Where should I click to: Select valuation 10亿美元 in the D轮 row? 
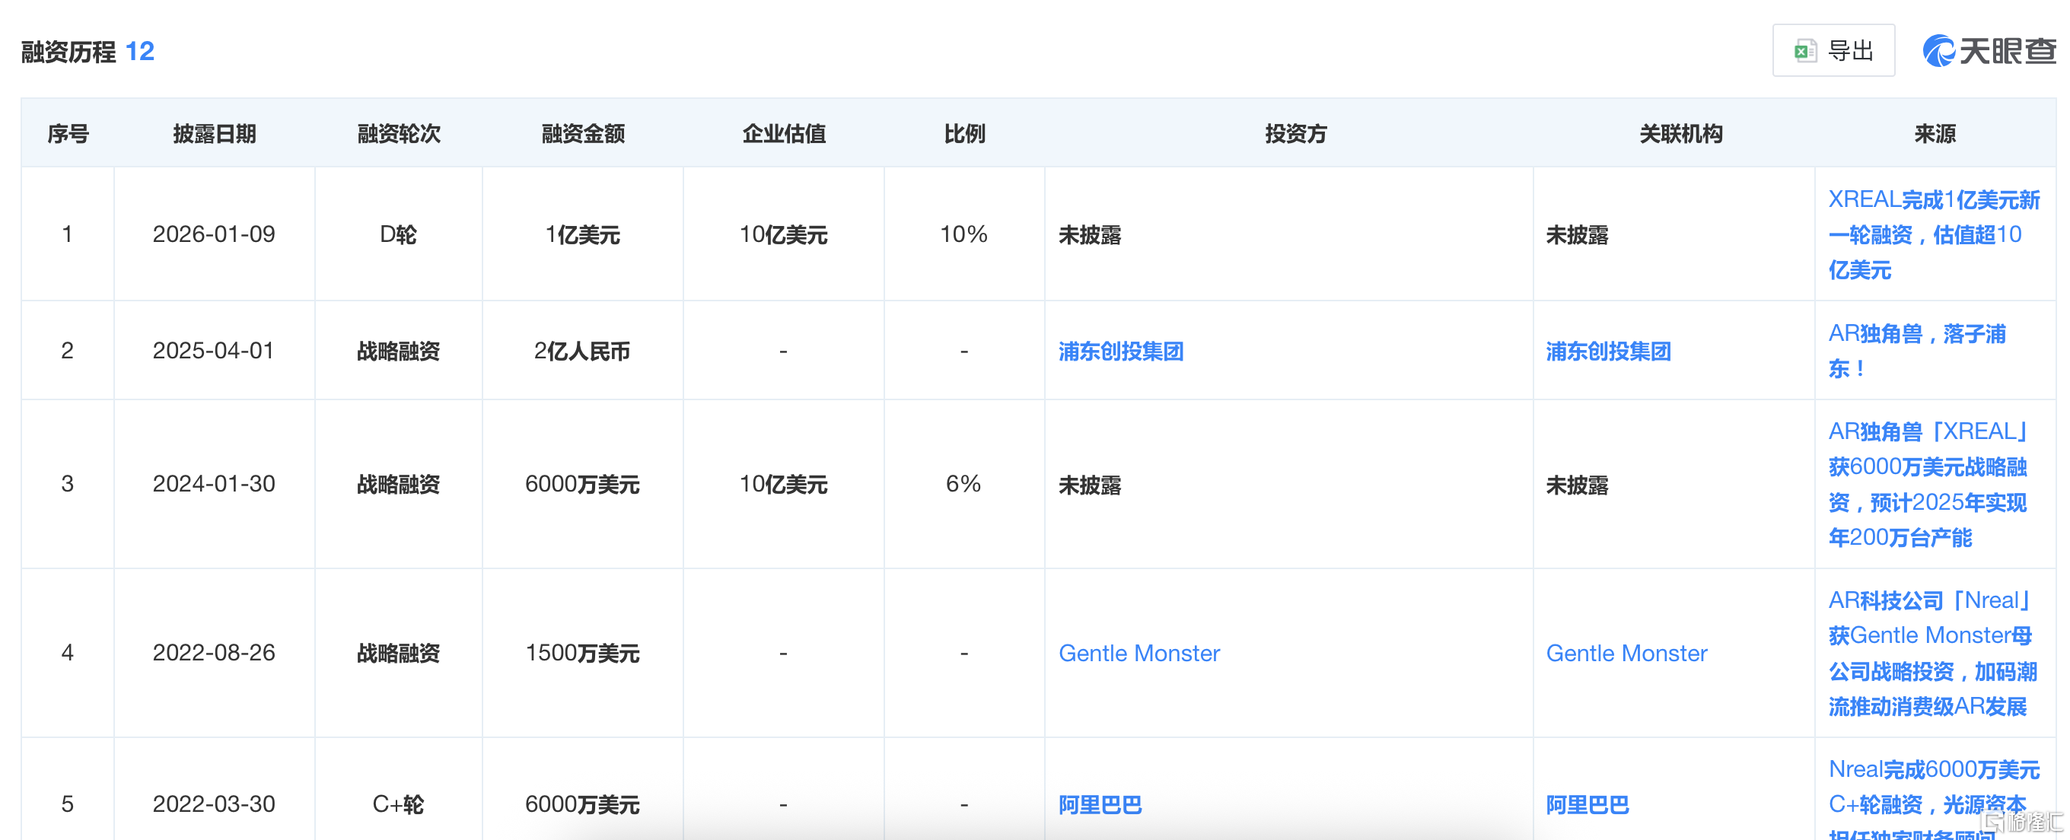[x=784, y=234]
